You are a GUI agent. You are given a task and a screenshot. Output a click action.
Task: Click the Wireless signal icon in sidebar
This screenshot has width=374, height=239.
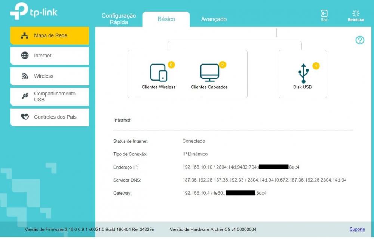tap(25, 76)
